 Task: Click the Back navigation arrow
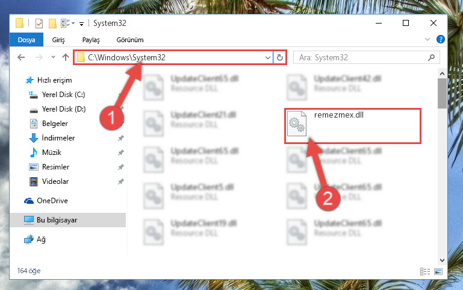(21, 57)
